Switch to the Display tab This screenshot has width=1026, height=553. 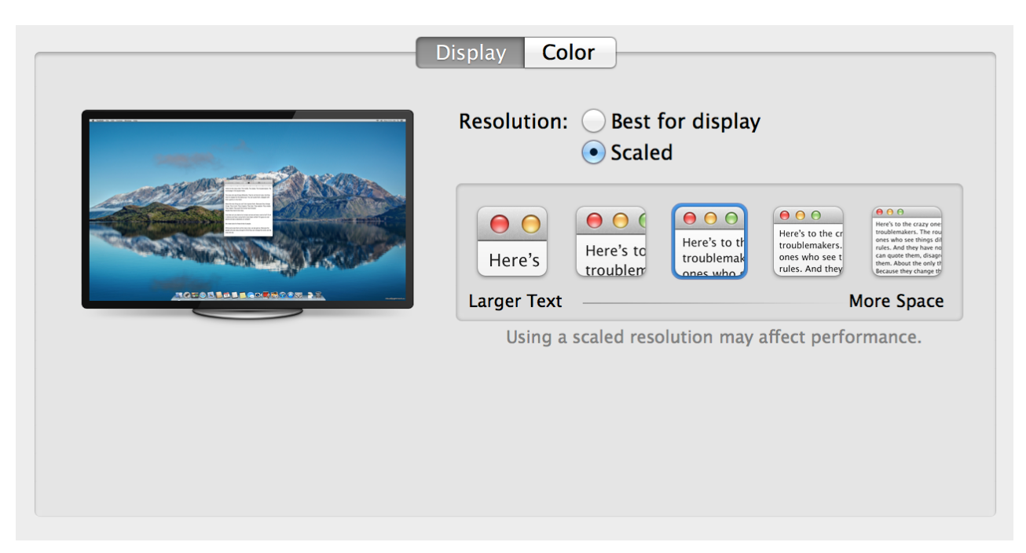[x=470, y=53]
